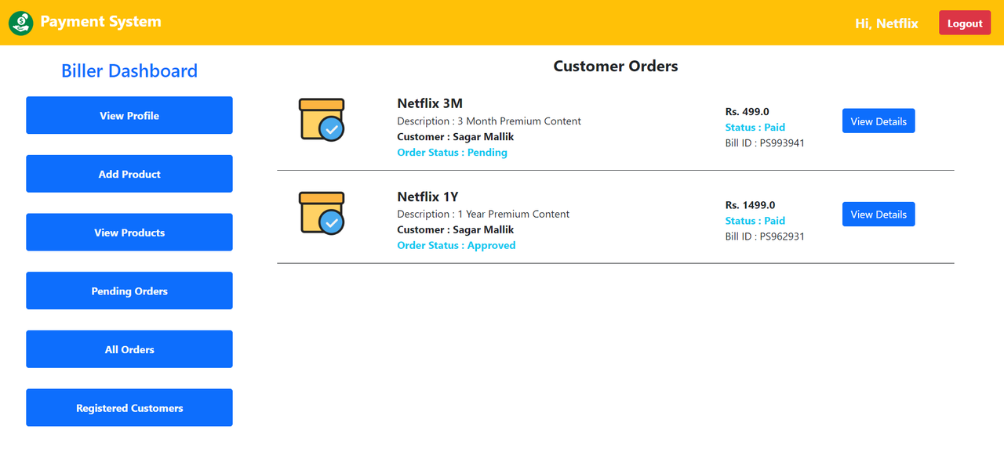
Task: Click the Netflix 1Y product title
Action: (x=427, y=197)
